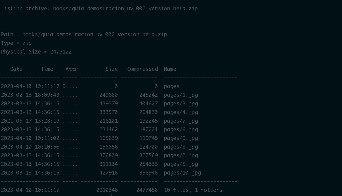Click the Size column header
The height and width of the screenshot is (196, 342).
(x=112, y=69)
